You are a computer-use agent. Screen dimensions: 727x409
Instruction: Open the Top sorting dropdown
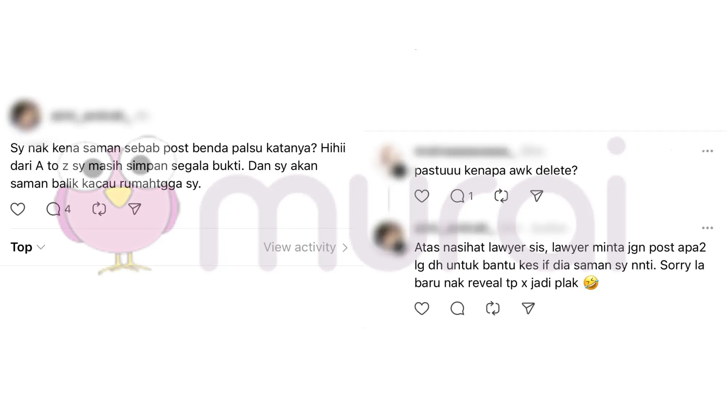(x=28, y=247)
